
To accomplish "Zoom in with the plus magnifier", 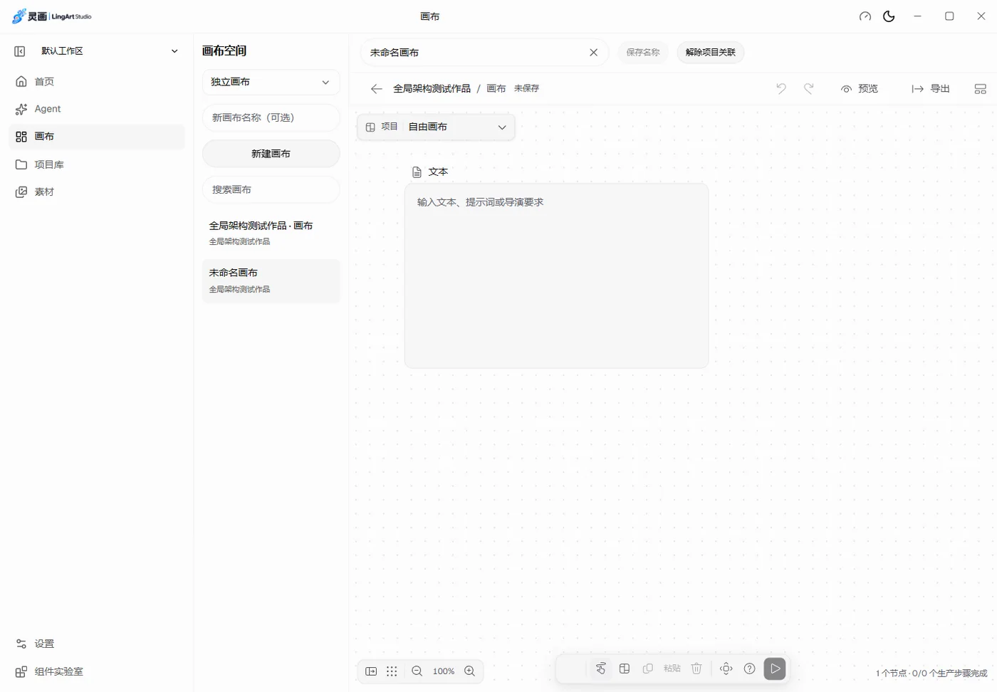I will pos(470,671).
